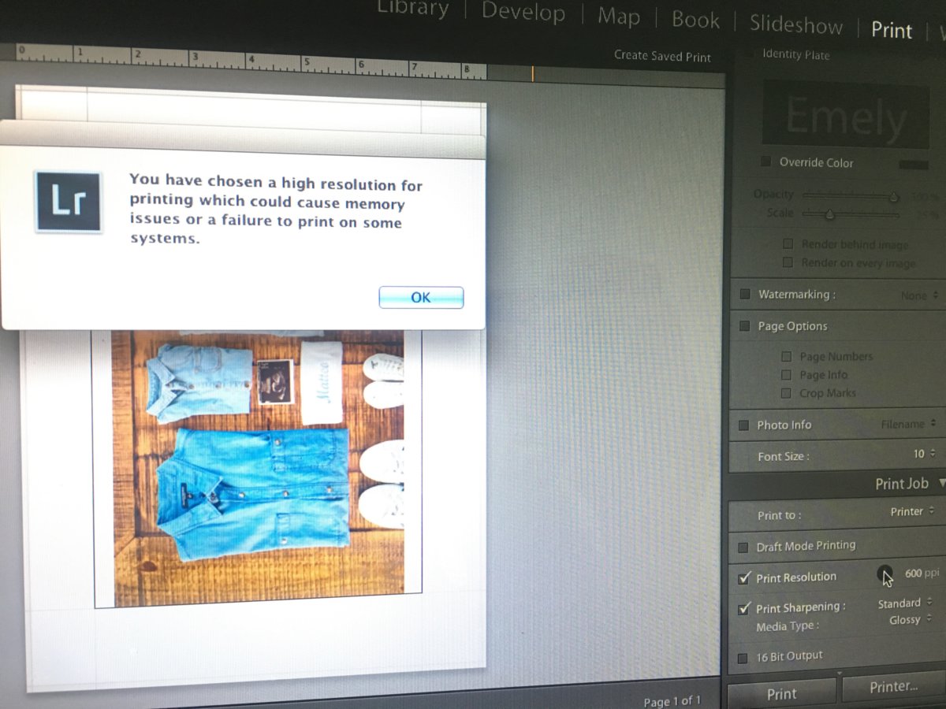The height and width of the screenshot is (709, 946).
Task: Adjust the identity plate Scale slider
Action: (829, 213)
